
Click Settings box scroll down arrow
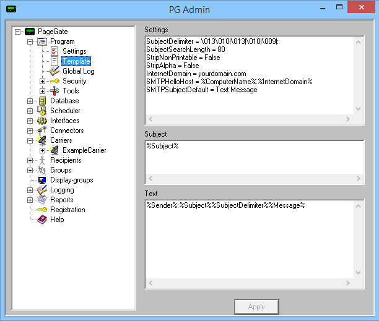point(359,109)
